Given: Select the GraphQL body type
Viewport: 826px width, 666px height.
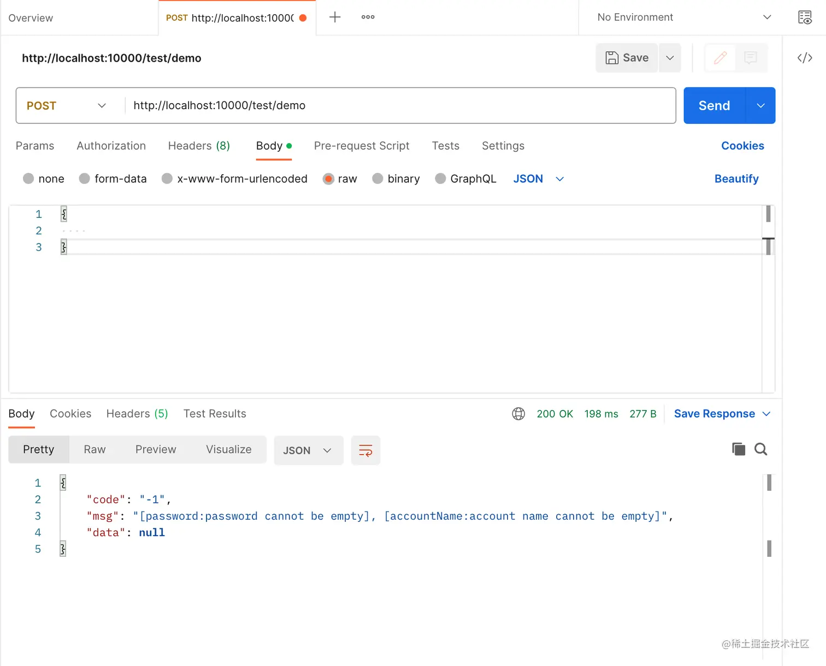Looking at the screenshot, I should click(440, 179).
